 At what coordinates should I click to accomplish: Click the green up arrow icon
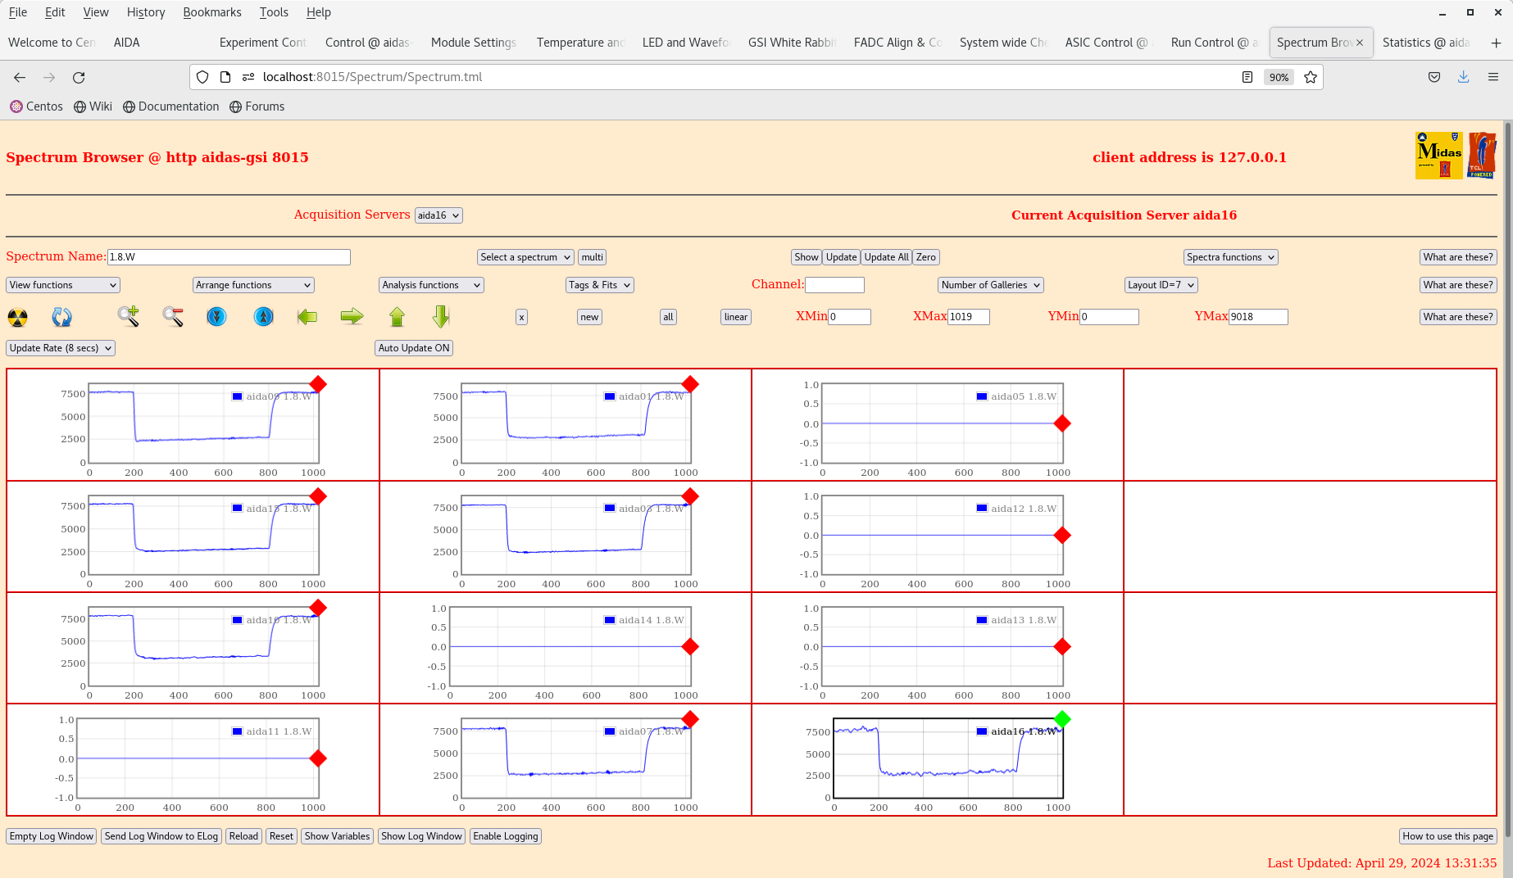(397, 317)
